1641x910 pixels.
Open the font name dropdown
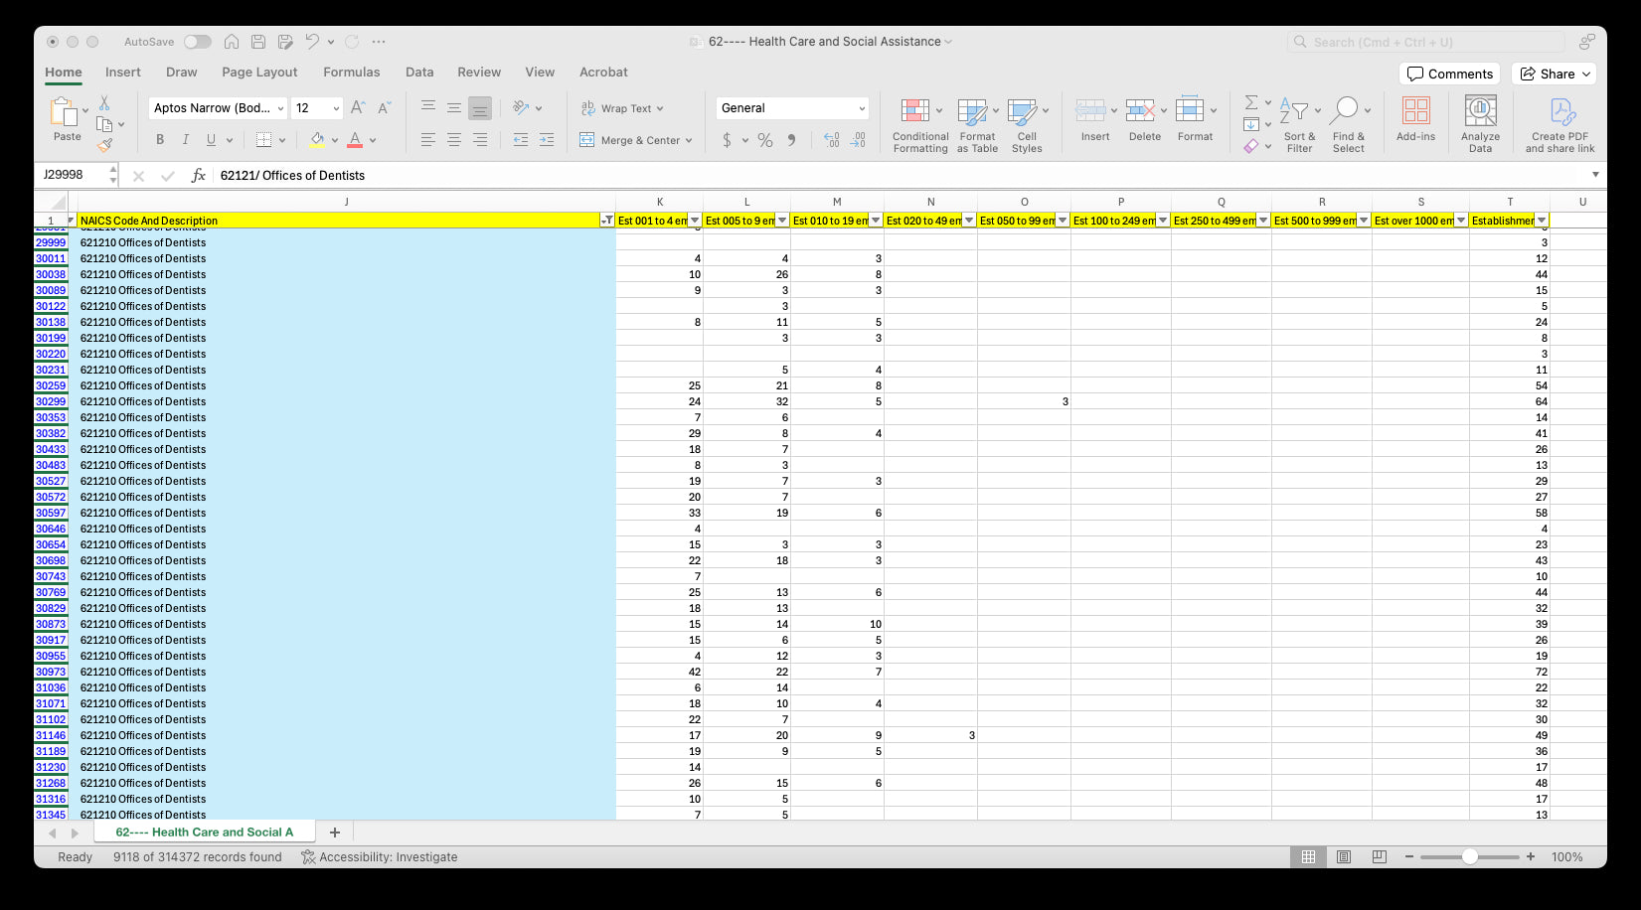click(x=281, y=108)
